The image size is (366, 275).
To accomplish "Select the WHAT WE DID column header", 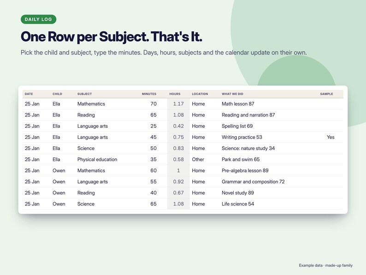I will (232, 94).
